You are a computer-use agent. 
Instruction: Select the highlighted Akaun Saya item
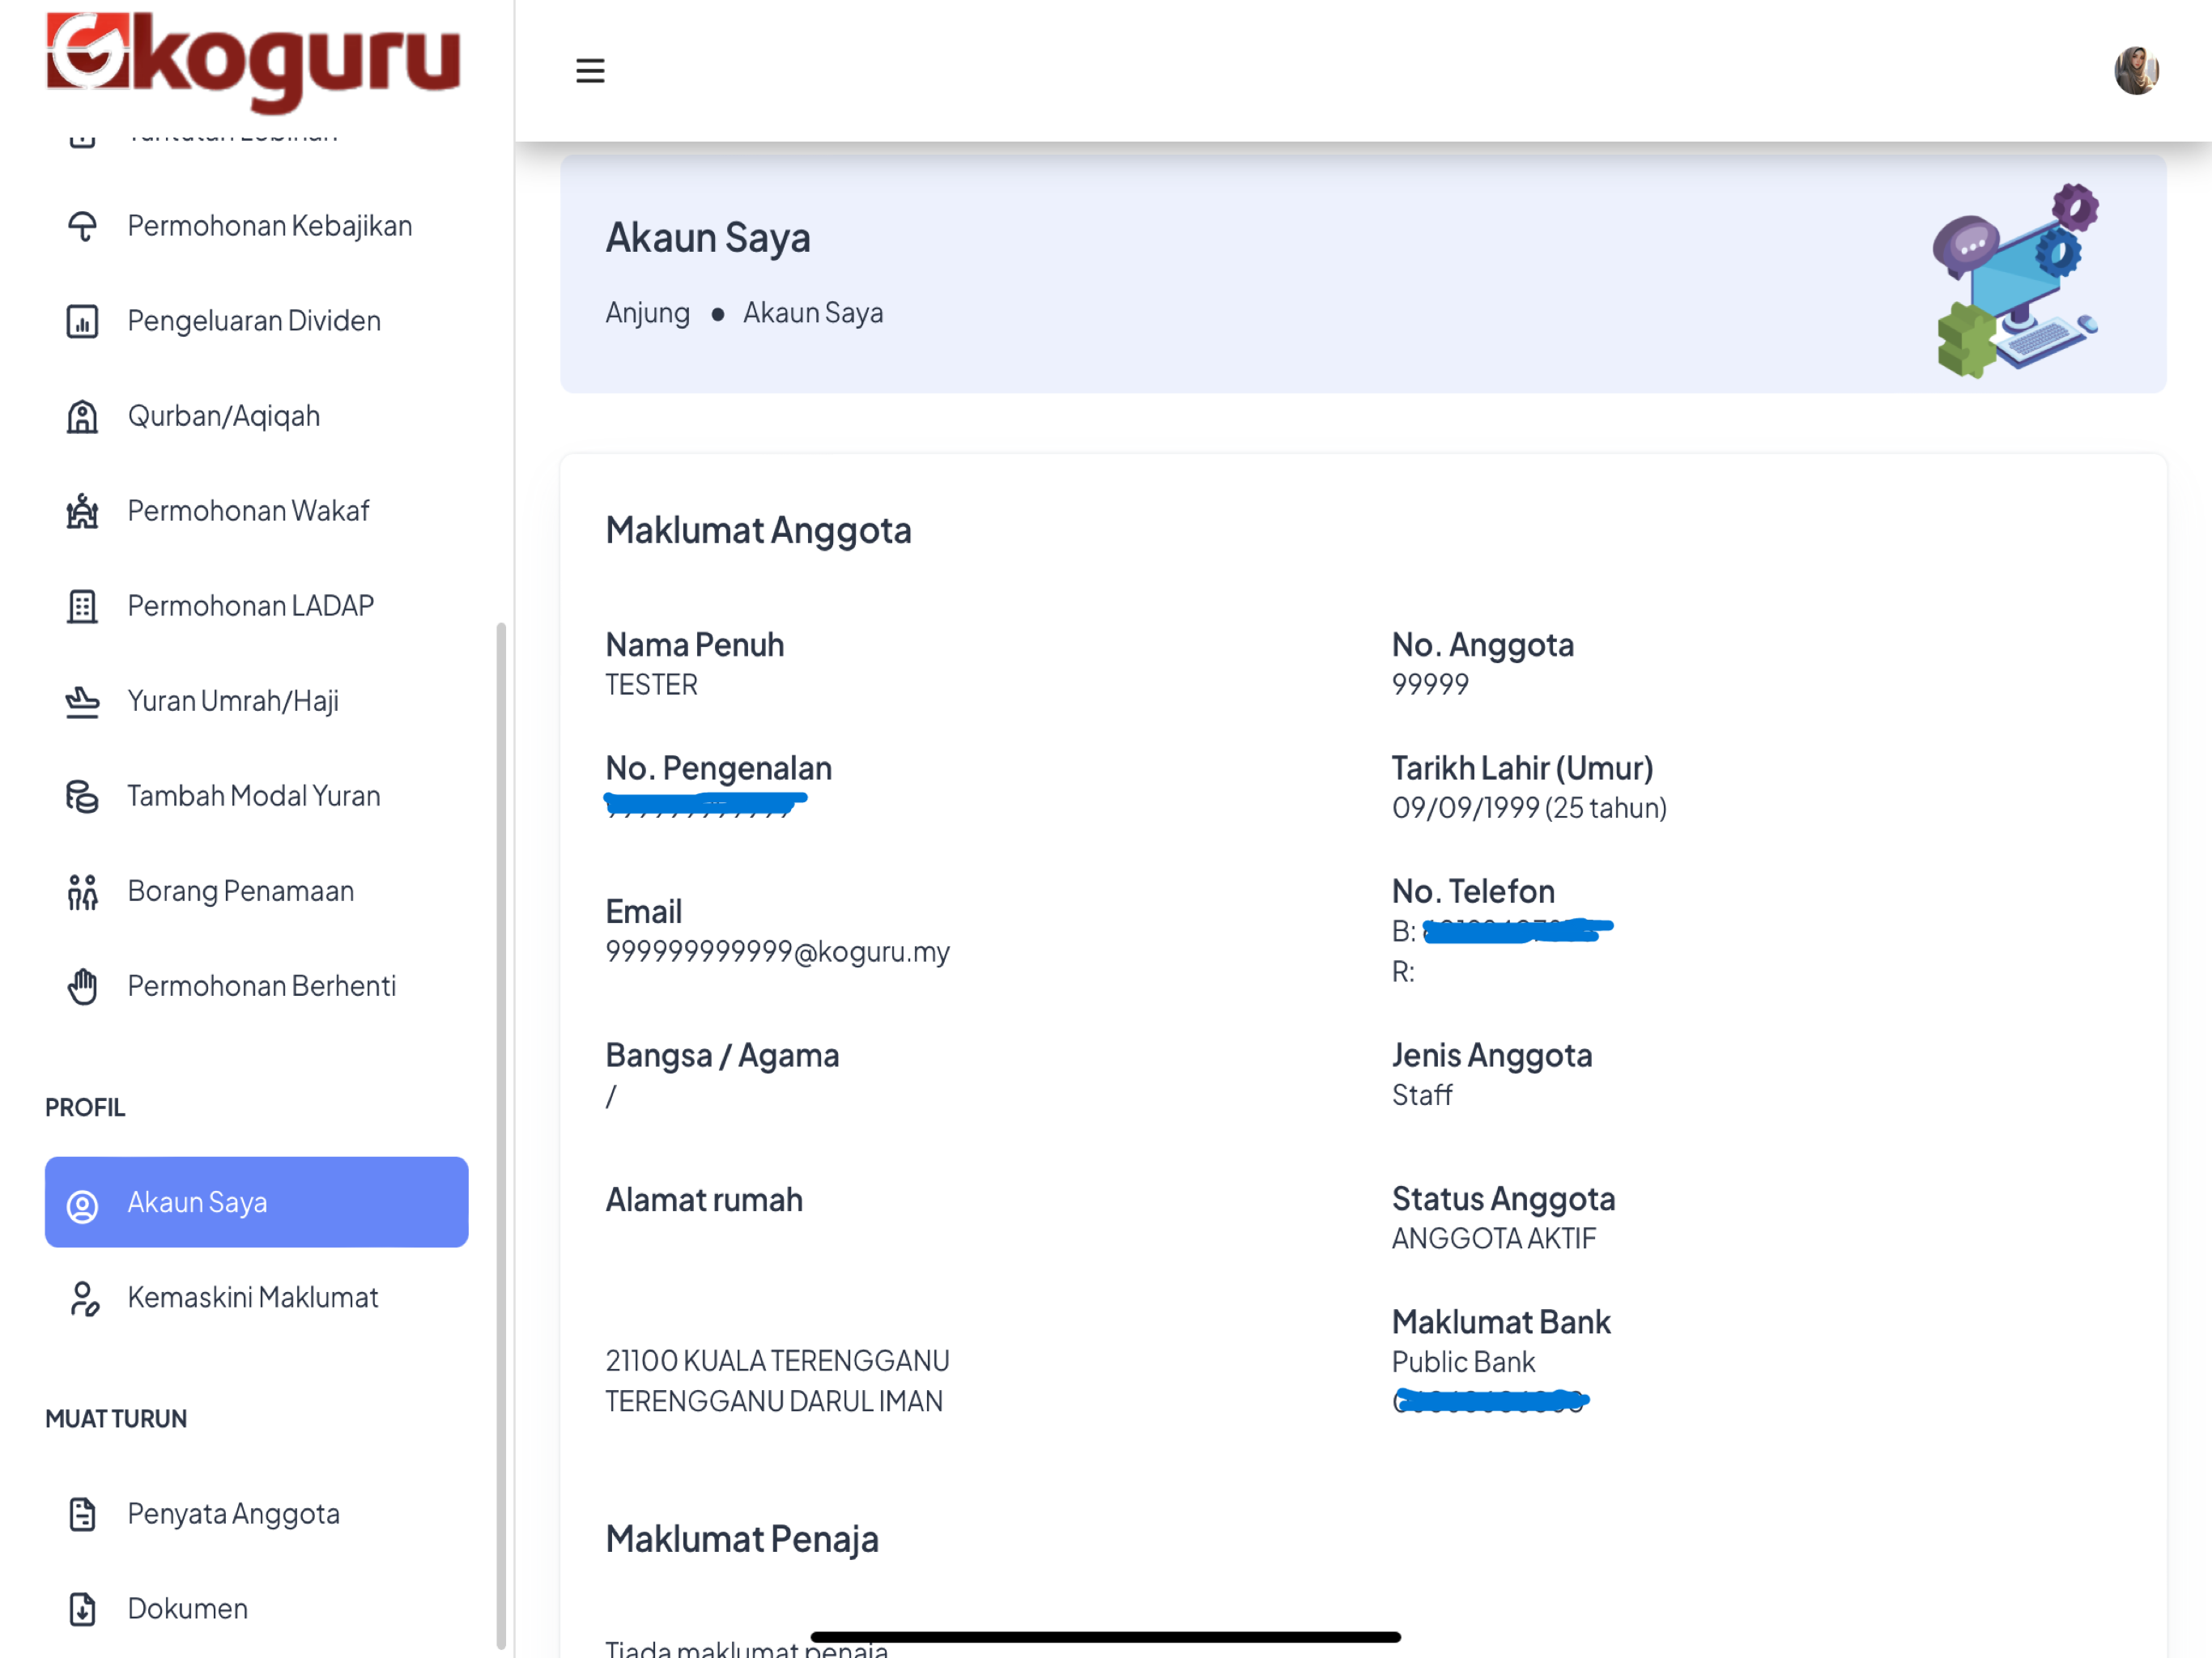[256, 1202]
